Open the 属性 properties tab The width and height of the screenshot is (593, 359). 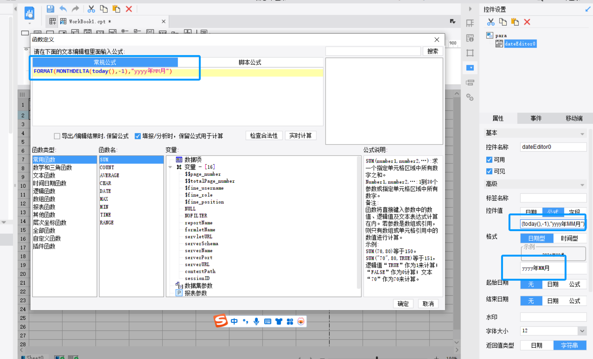coord(498,118)
